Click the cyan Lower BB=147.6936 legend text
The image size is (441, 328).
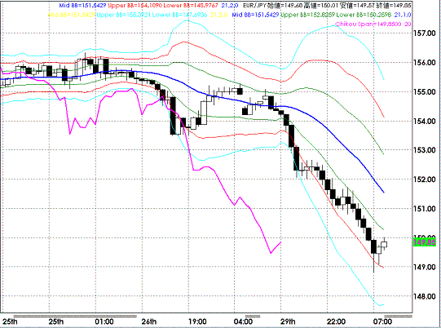[x=179, y=15]
